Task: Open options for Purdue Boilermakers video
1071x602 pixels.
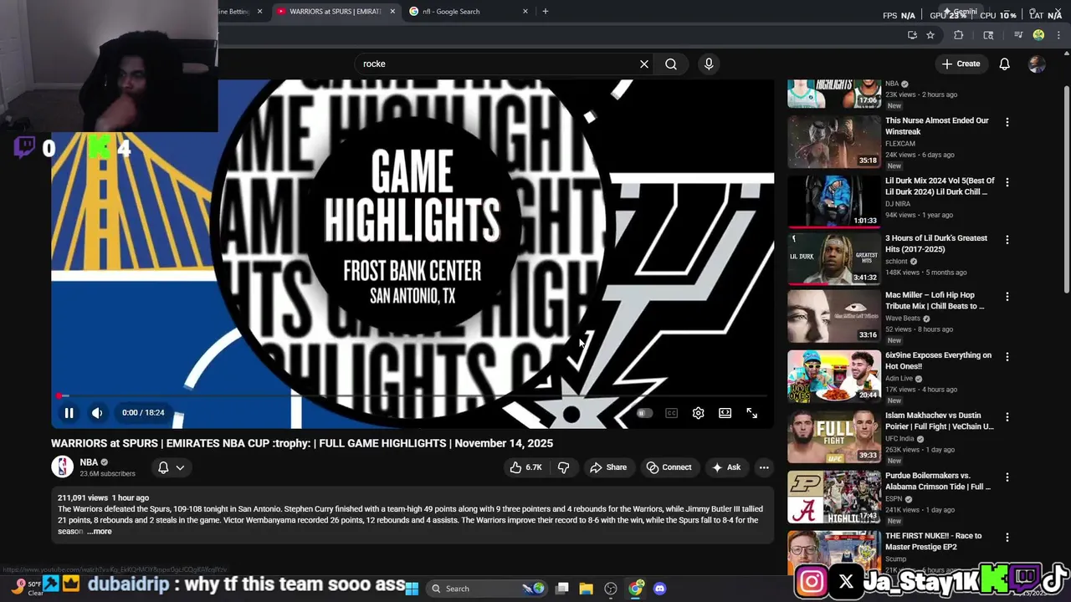Action: (1007, 477)
